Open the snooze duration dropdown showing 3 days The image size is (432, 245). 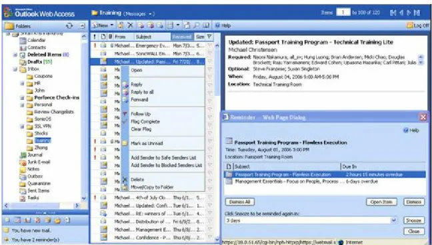(394, 220)
